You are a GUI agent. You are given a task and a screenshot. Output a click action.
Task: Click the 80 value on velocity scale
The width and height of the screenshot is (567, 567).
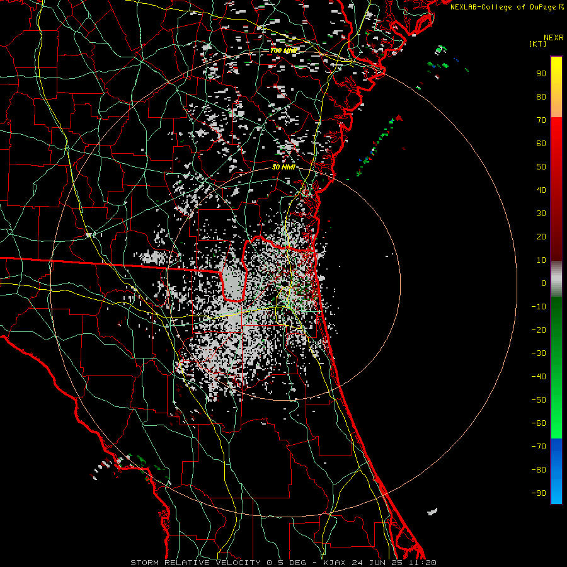click(x=541, y=97)
